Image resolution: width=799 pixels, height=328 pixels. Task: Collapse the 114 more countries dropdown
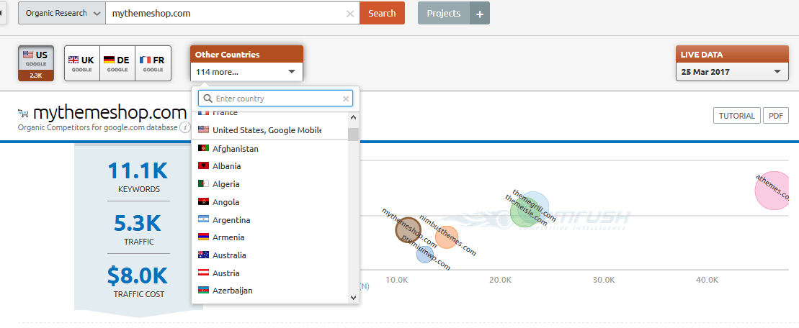[246, 72]
